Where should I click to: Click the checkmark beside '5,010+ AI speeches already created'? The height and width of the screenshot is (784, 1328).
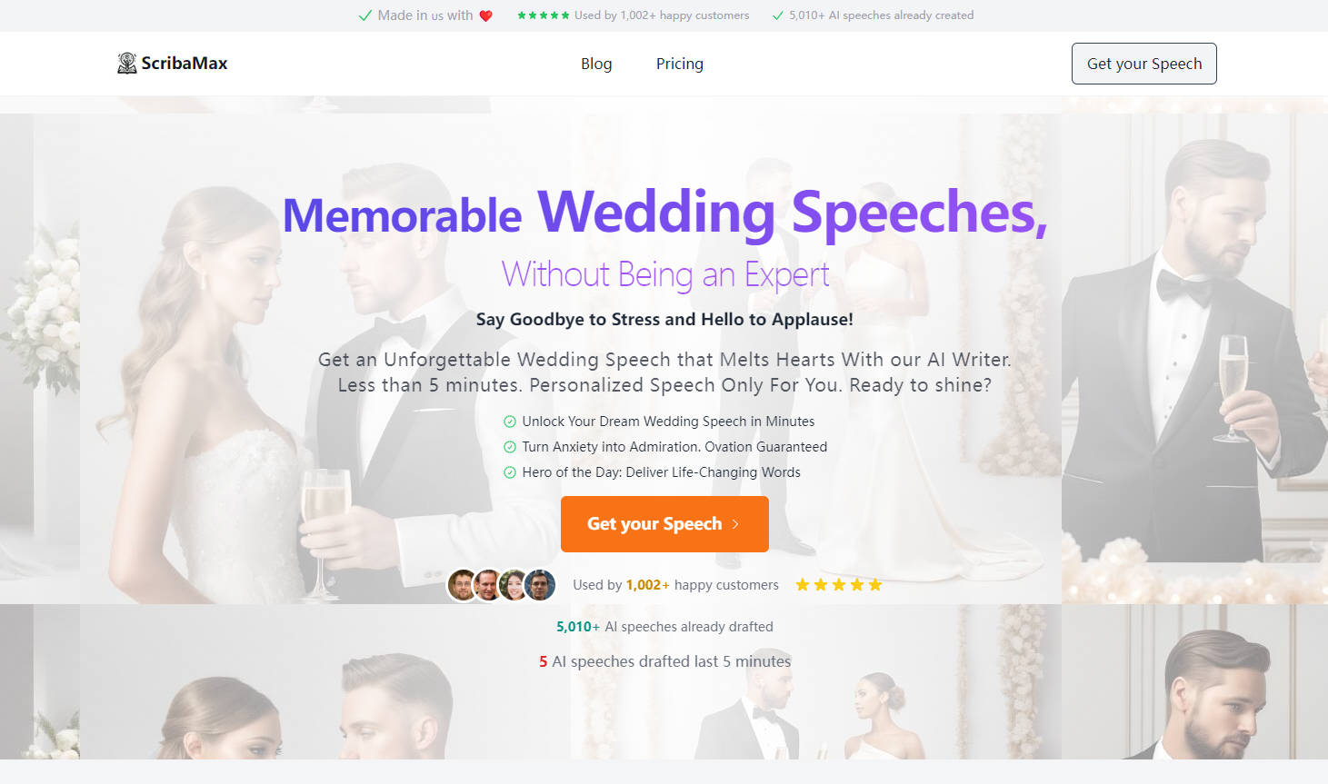pyautogui.click(x=778, y=15)
